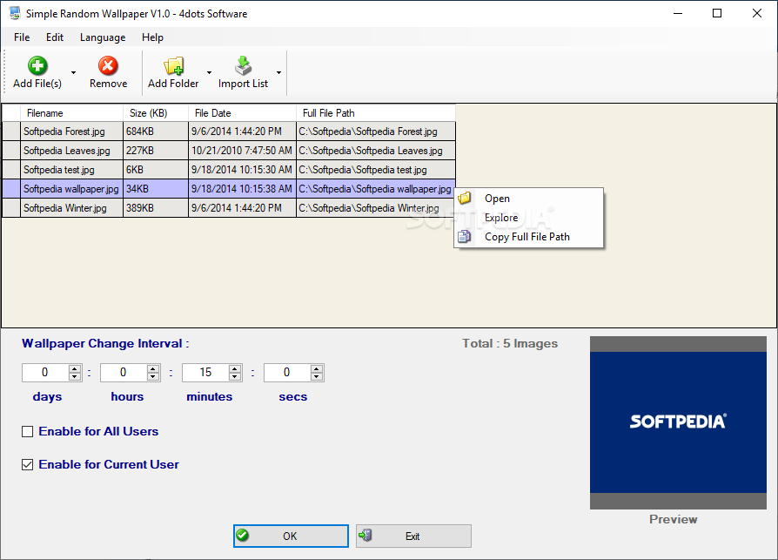Sort by Filename column header

(x=71, y=113)
